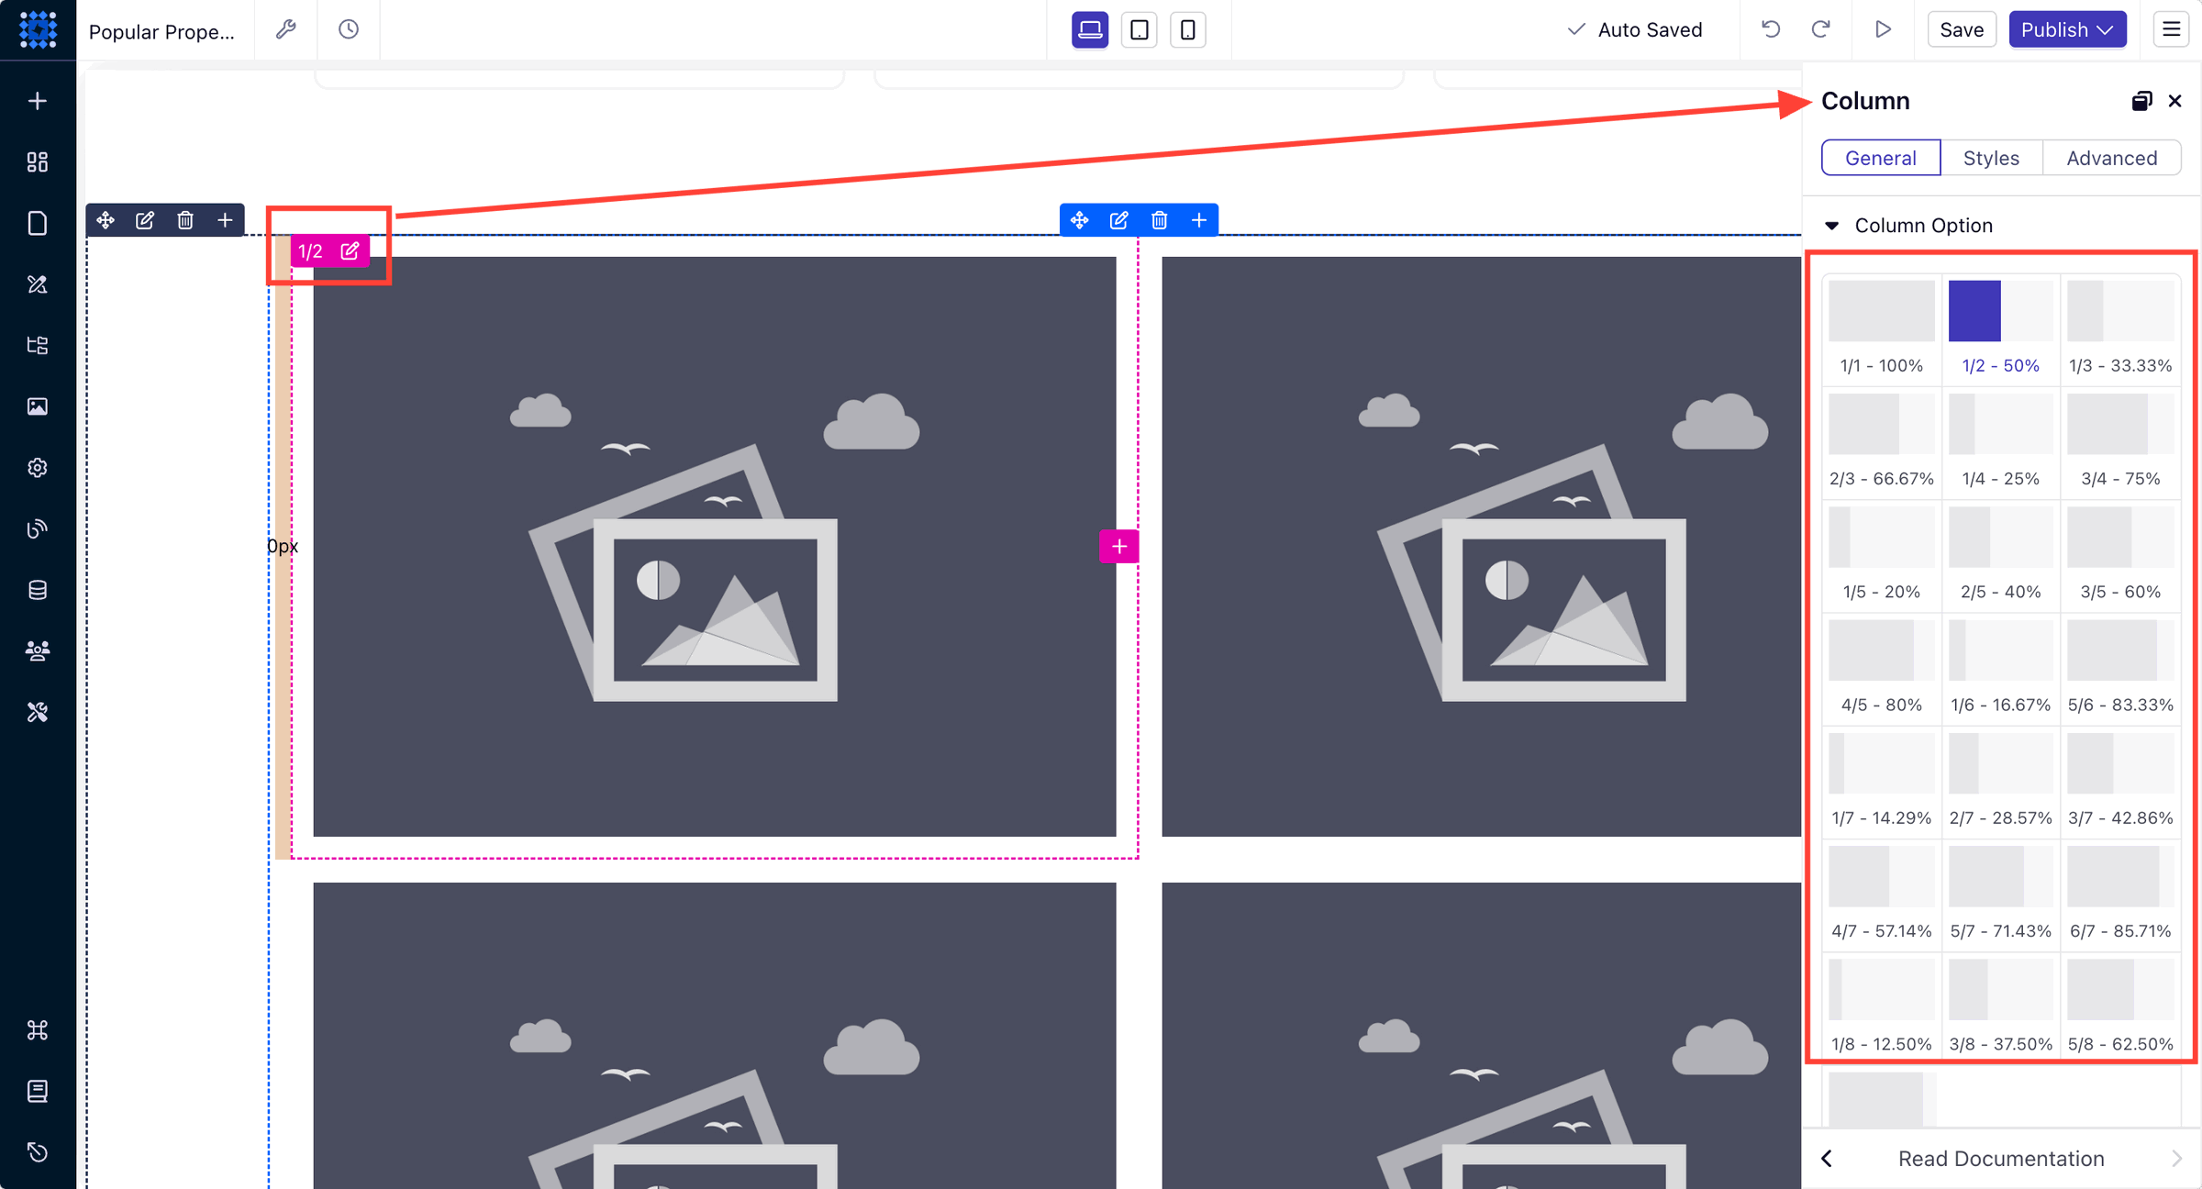
Task: Click the app logo icon
Action: coord(38,29)
